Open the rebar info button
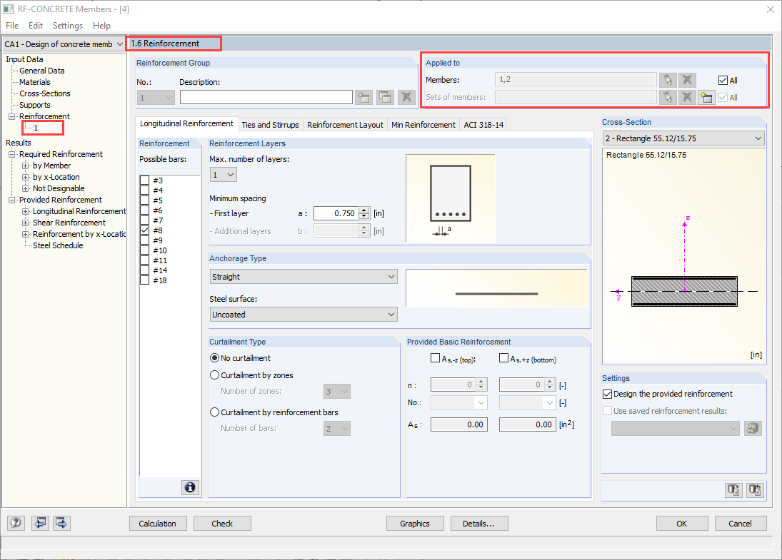 (x=190, y=487)
